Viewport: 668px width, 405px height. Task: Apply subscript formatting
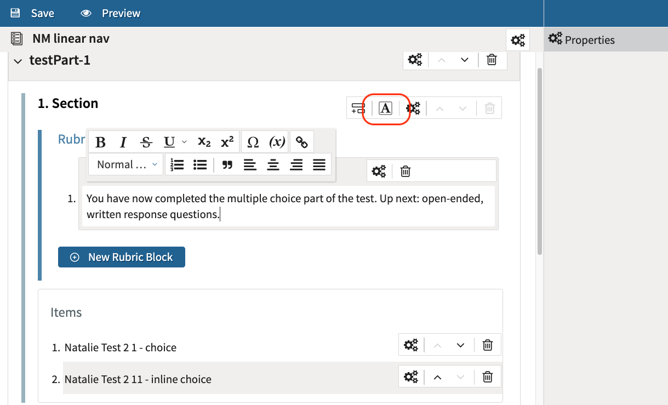204,142
